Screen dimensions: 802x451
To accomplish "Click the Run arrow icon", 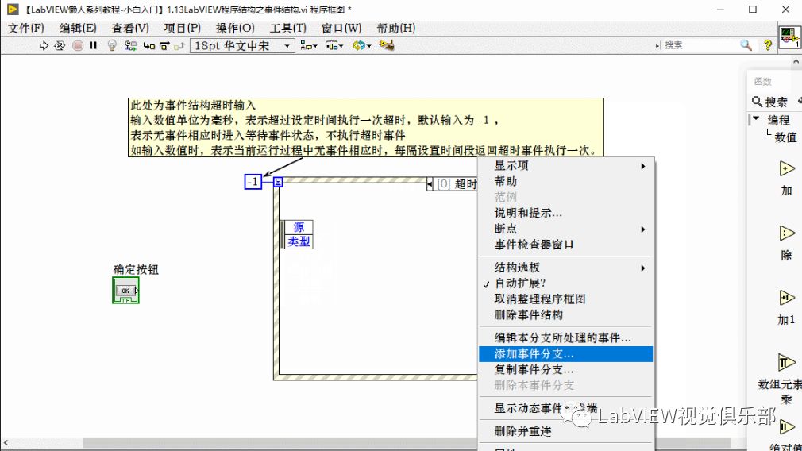I will click(x=44, y=46).
